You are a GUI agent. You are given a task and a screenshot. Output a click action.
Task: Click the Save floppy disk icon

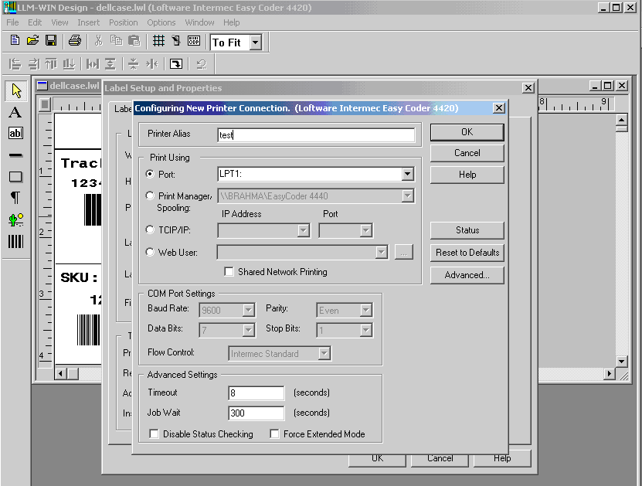click(51, 41)
